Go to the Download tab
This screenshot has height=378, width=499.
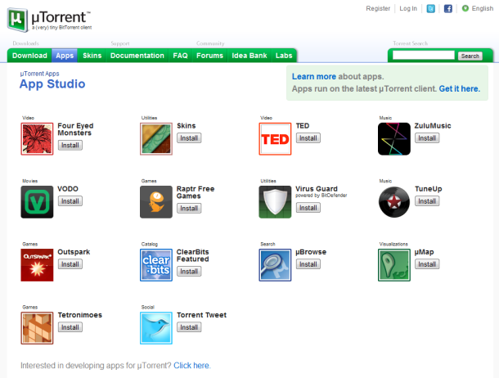(x=29, y=56)
